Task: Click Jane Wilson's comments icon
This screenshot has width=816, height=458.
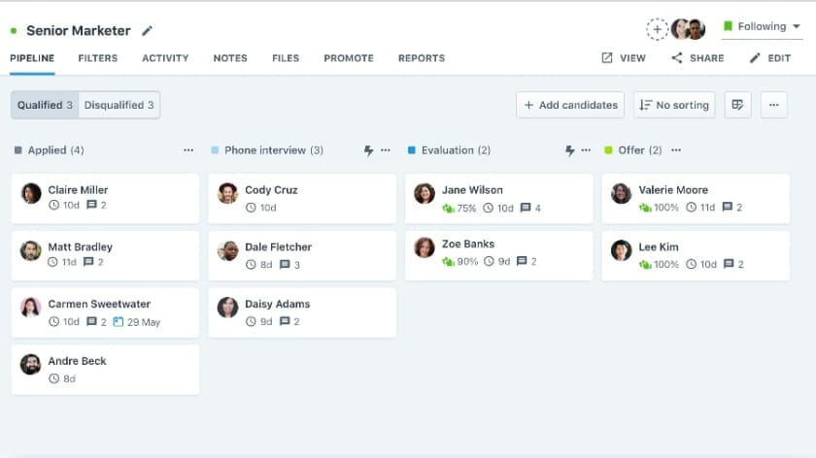Action: click(526, 208)
